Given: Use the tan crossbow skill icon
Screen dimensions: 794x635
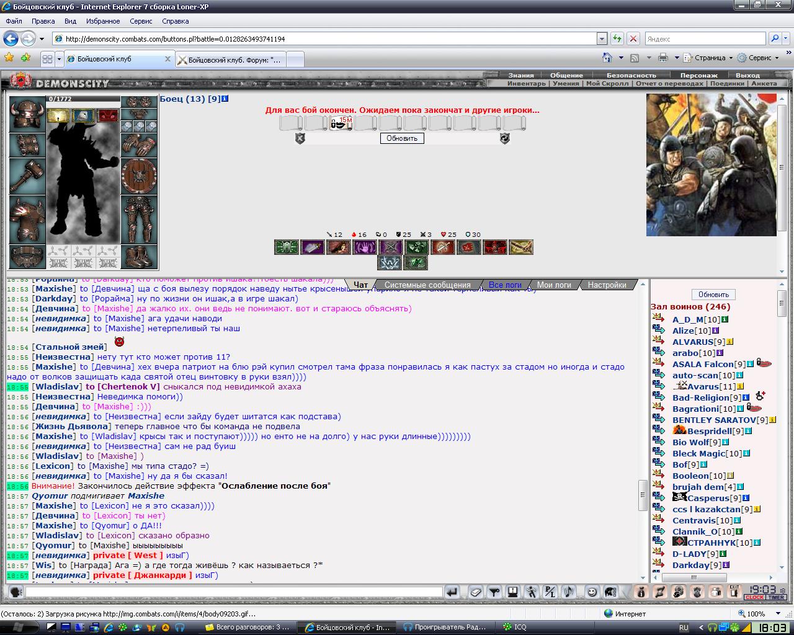Looking at the screenshot, I should tap(520, 247).
